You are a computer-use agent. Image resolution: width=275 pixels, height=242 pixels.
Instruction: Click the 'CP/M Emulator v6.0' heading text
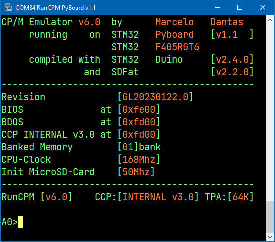click(x=51, y=22)
